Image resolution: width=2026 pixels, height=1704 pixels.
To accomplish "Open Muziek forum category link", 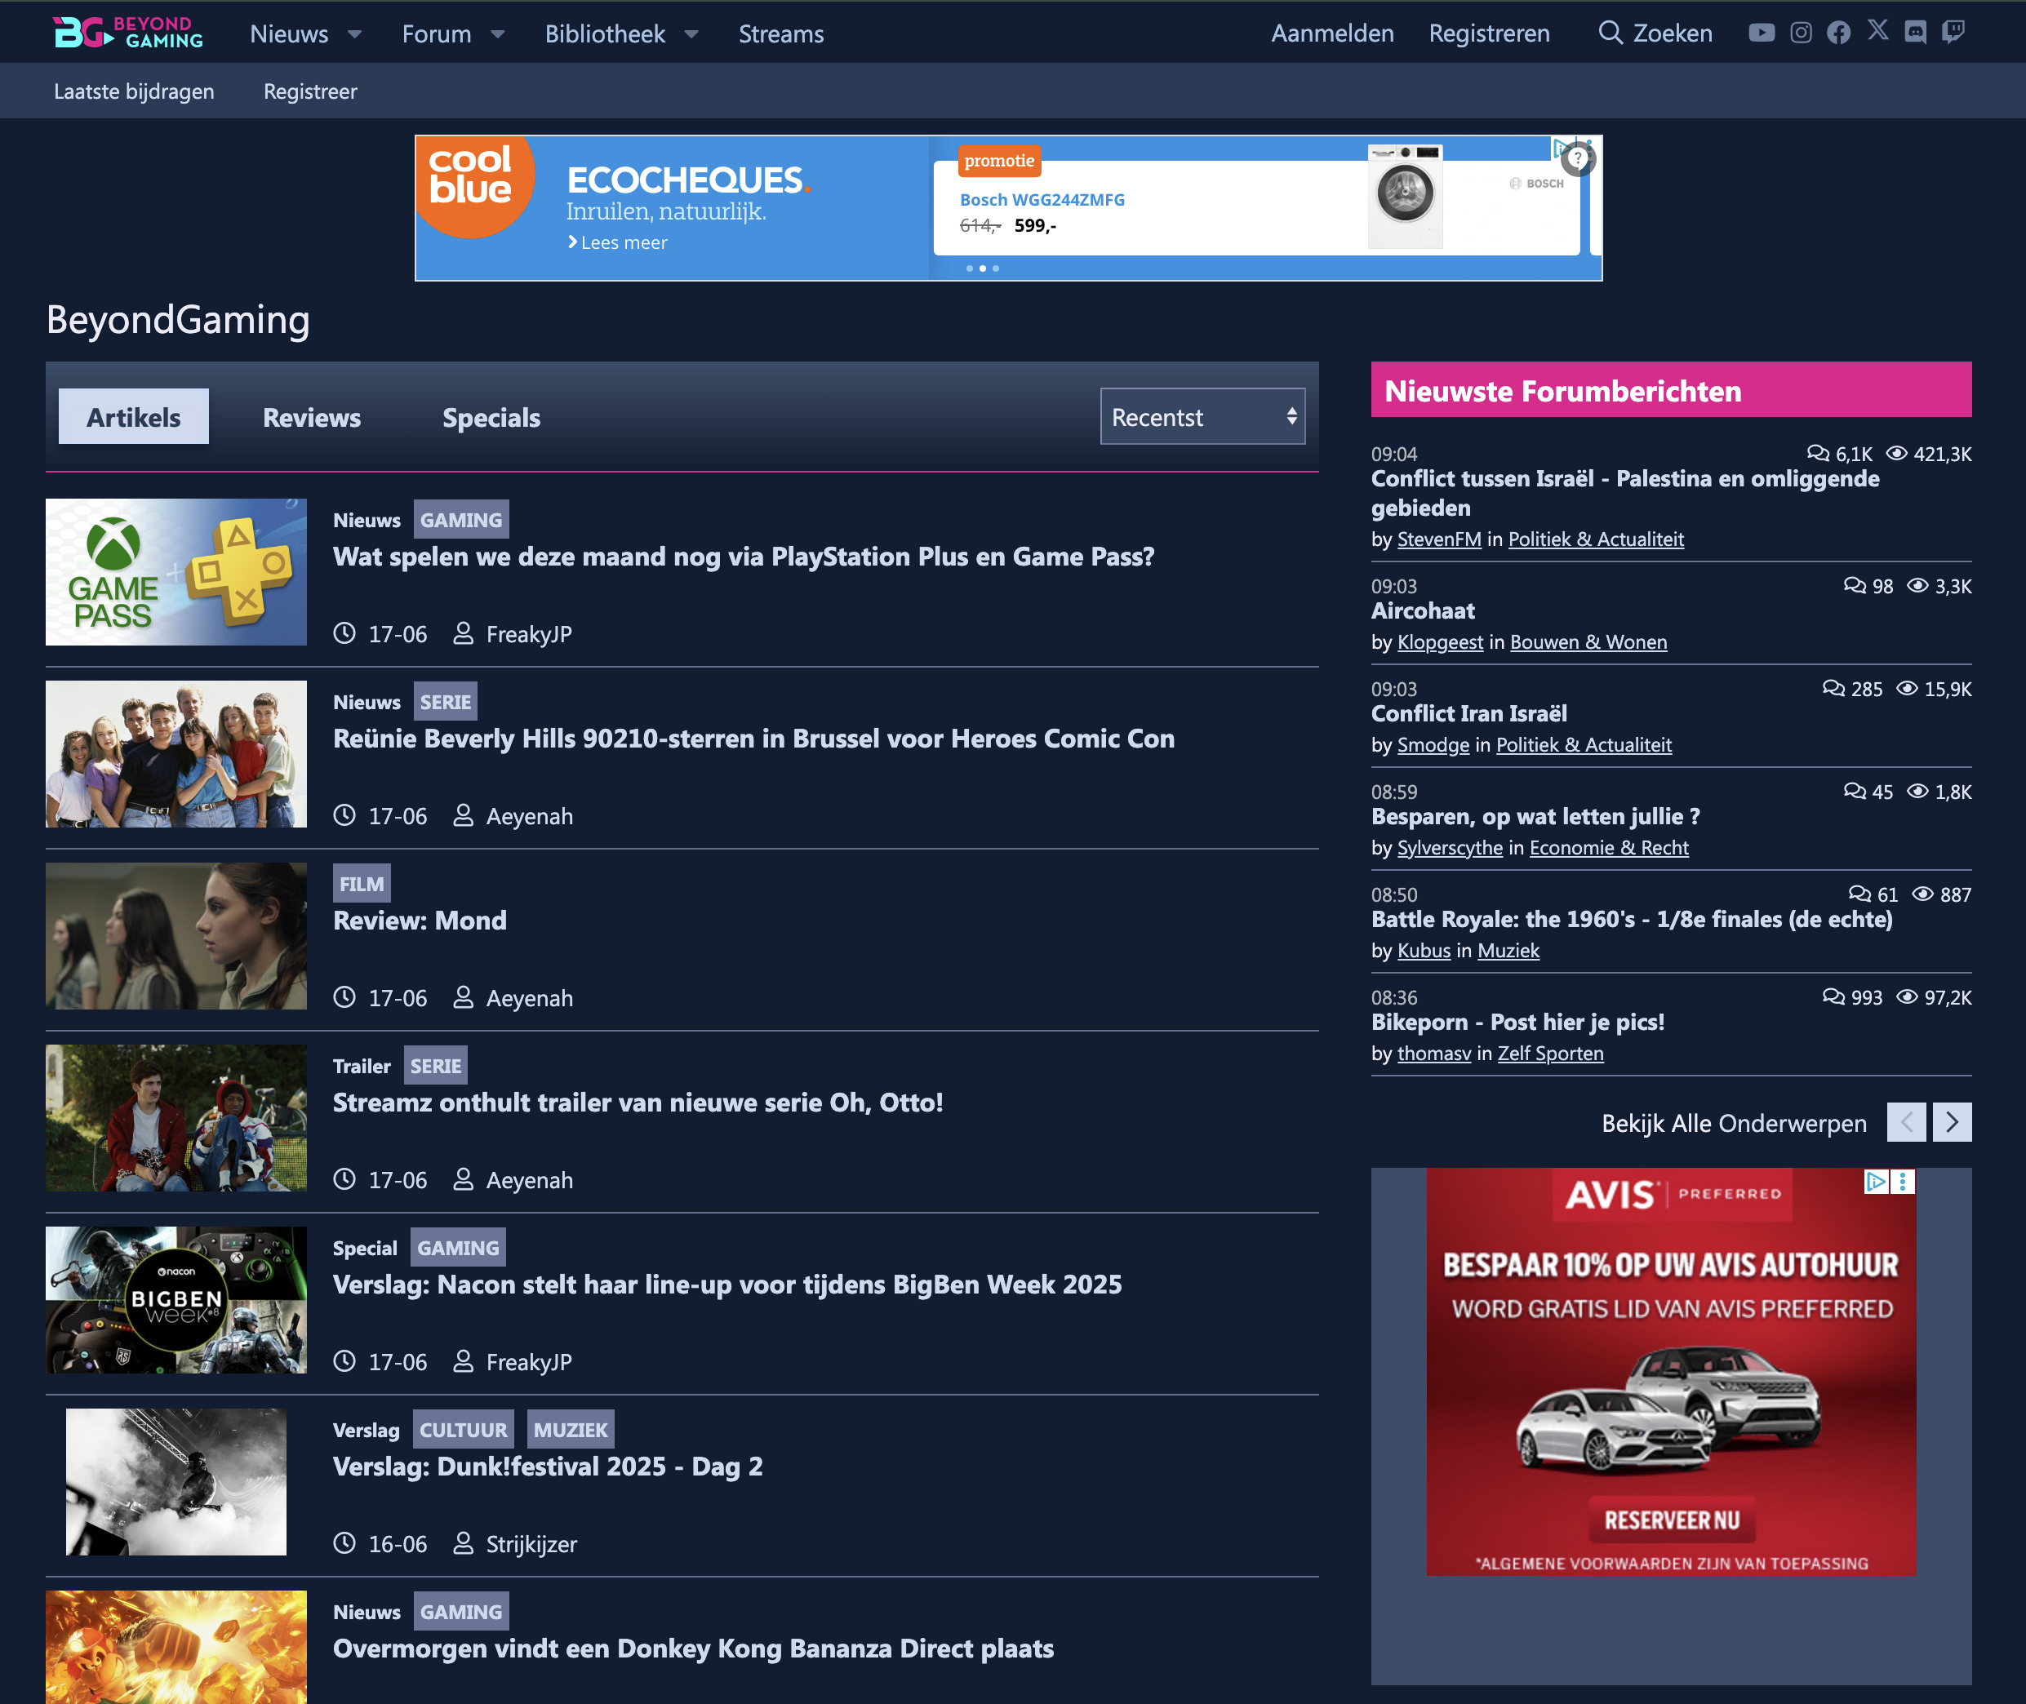I will (x=1507, y=951).
